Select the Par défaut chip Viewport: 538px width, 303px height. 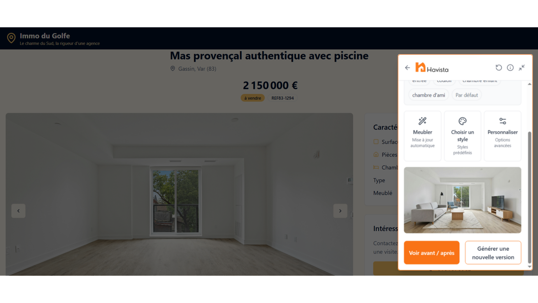coord(467,95)
